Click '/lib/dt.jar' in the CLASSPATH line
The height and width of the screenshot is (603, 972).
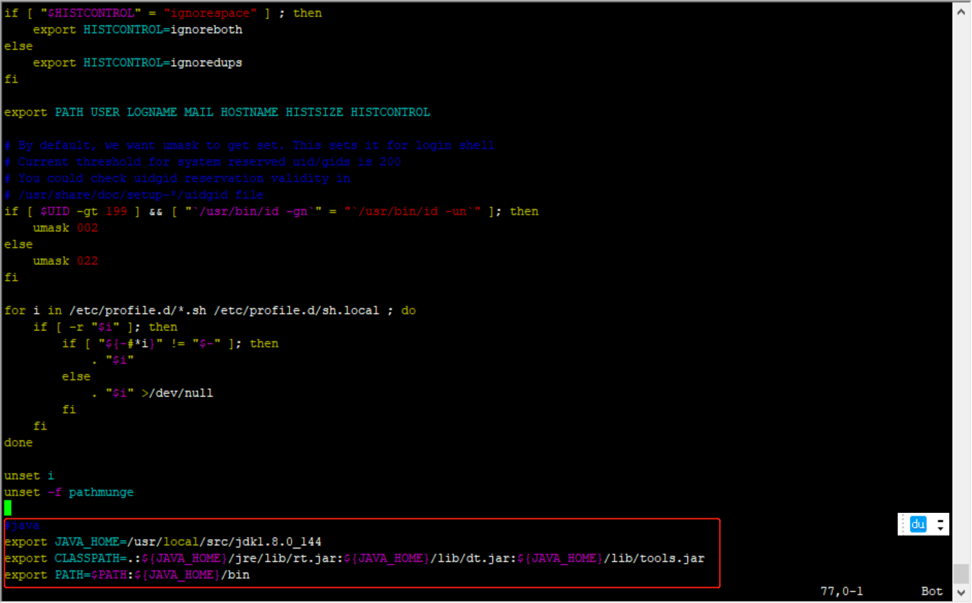coord(473,558)
